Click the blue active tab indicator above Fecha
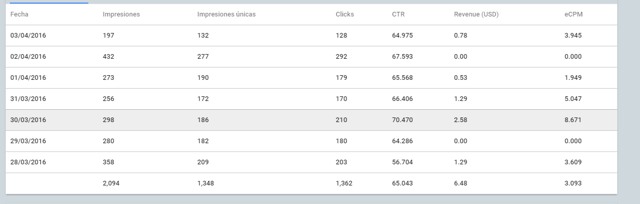Screen dimensions: 640x204 [x=49, y=3]
